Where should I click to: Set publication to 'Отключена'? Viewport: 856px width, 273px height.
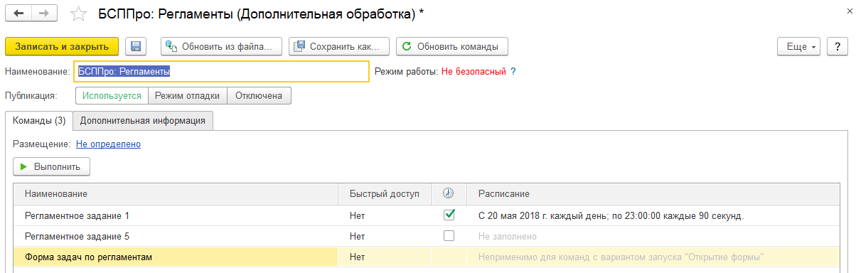coord(260,96)
